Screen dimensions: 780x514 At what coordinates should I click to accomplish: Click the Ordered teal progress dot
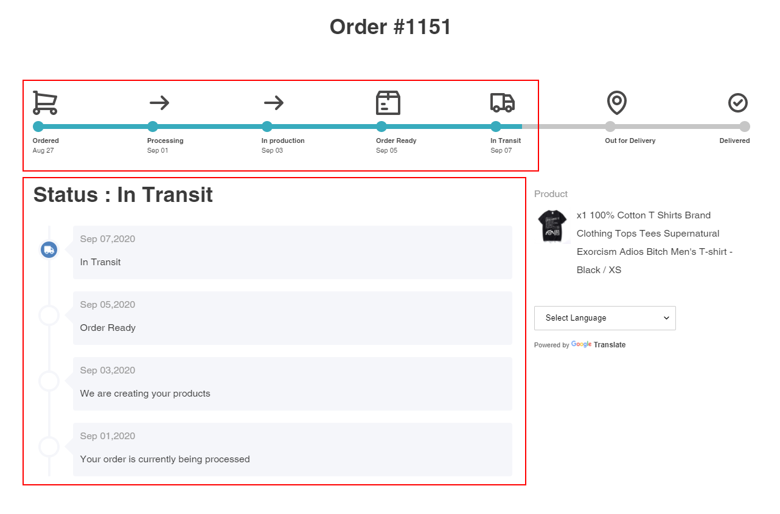click(x=38, y=127)
